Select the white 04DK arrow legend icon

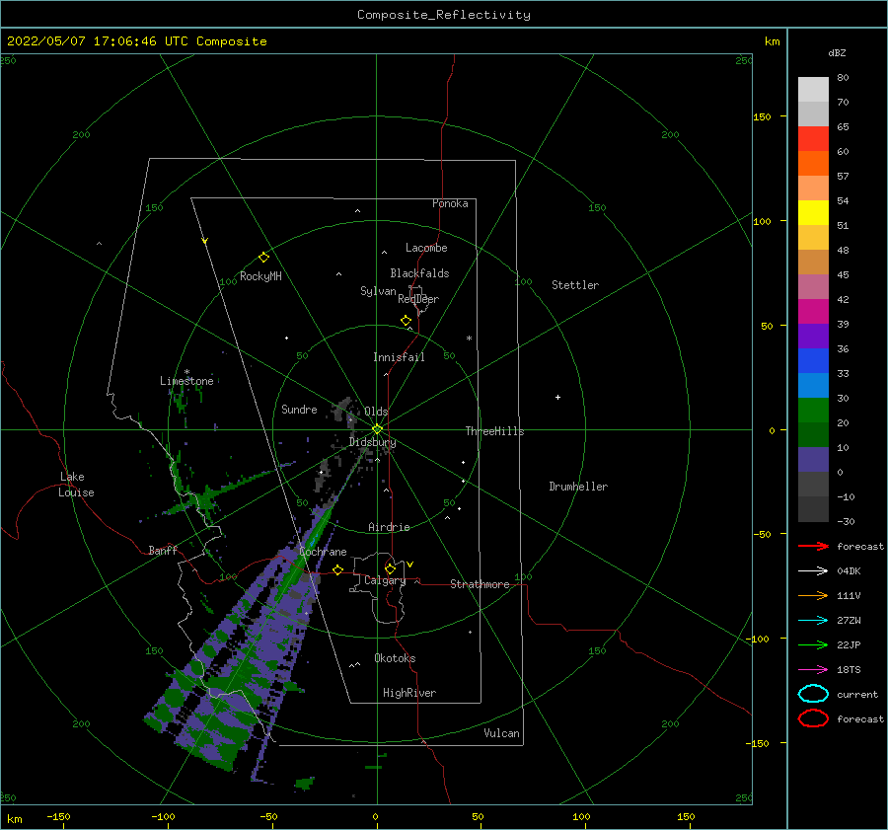tap(813, 570)
